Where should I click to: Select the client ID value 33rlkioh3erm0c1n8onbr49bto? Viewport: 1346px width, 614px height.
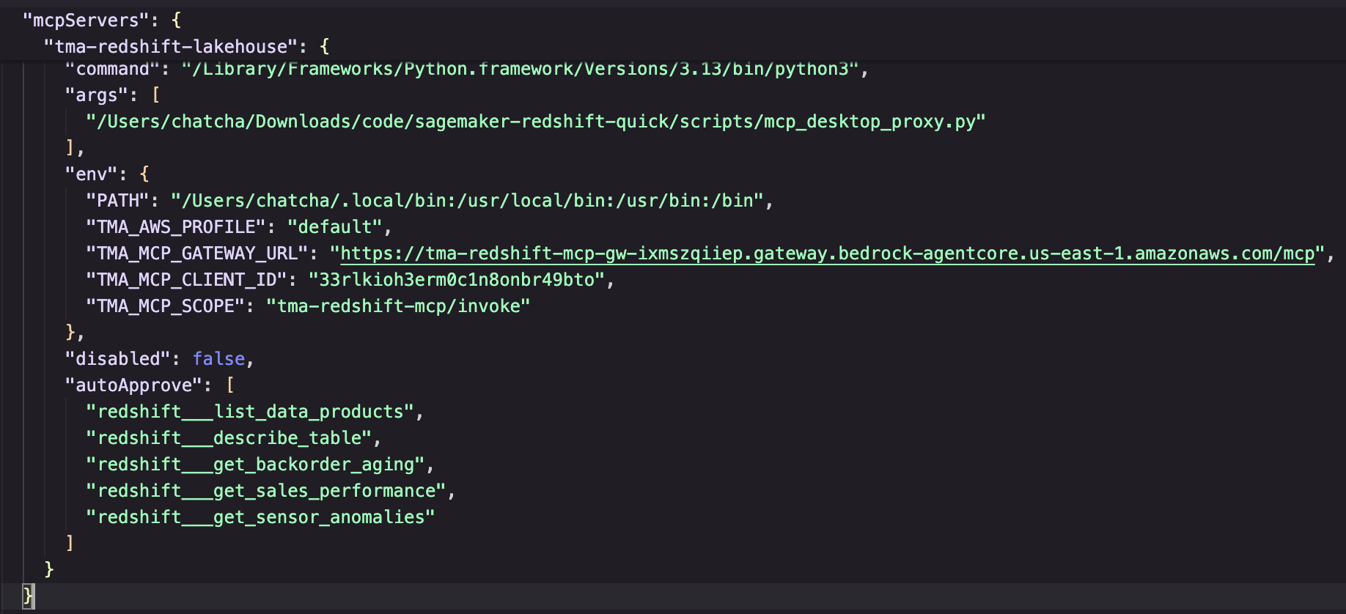point(457,280)
